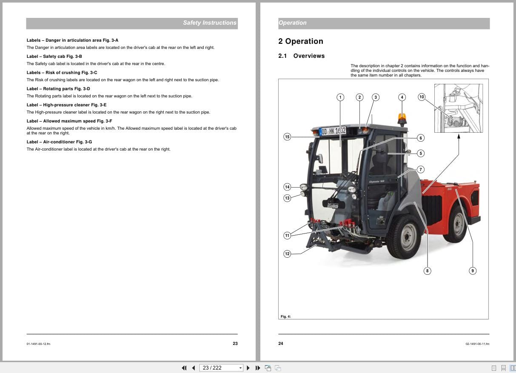Click the Safety Instructions header bar
The height and width of the screenshot is (373, 516).
point(209,23)
